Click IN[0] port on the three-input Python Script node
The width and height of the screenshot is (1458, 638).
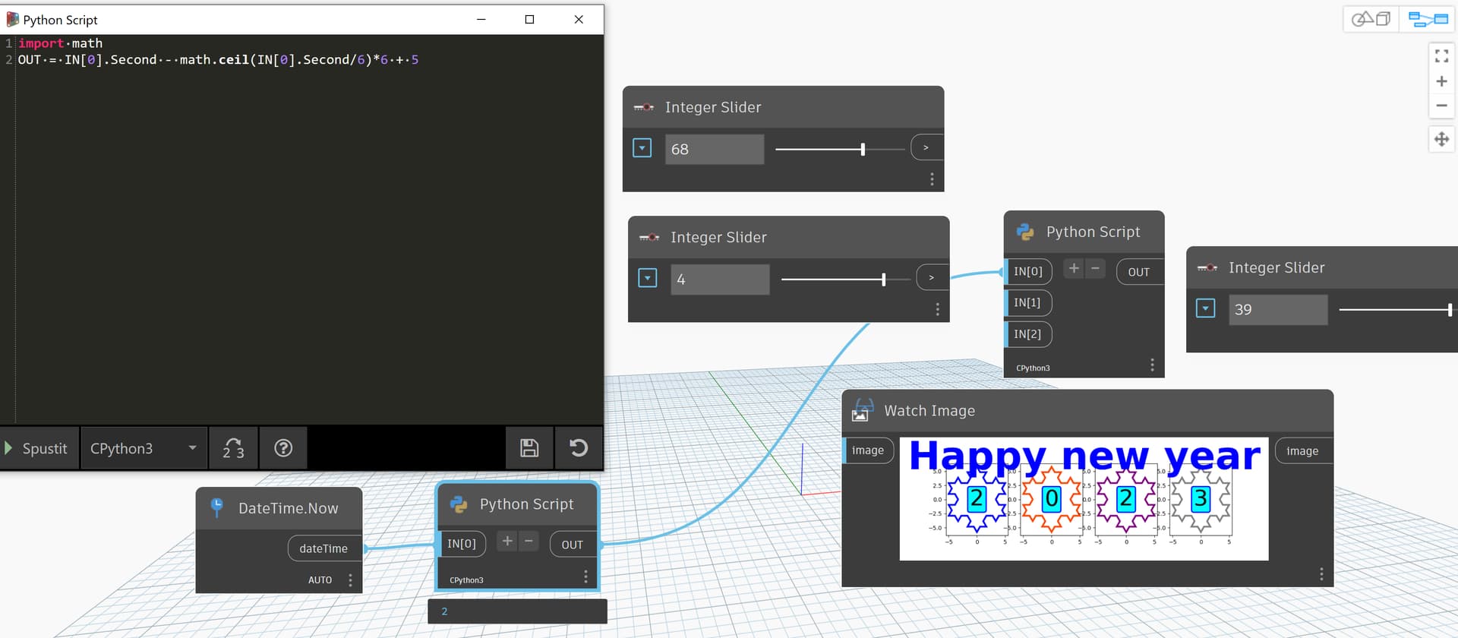coord(1028,272)
